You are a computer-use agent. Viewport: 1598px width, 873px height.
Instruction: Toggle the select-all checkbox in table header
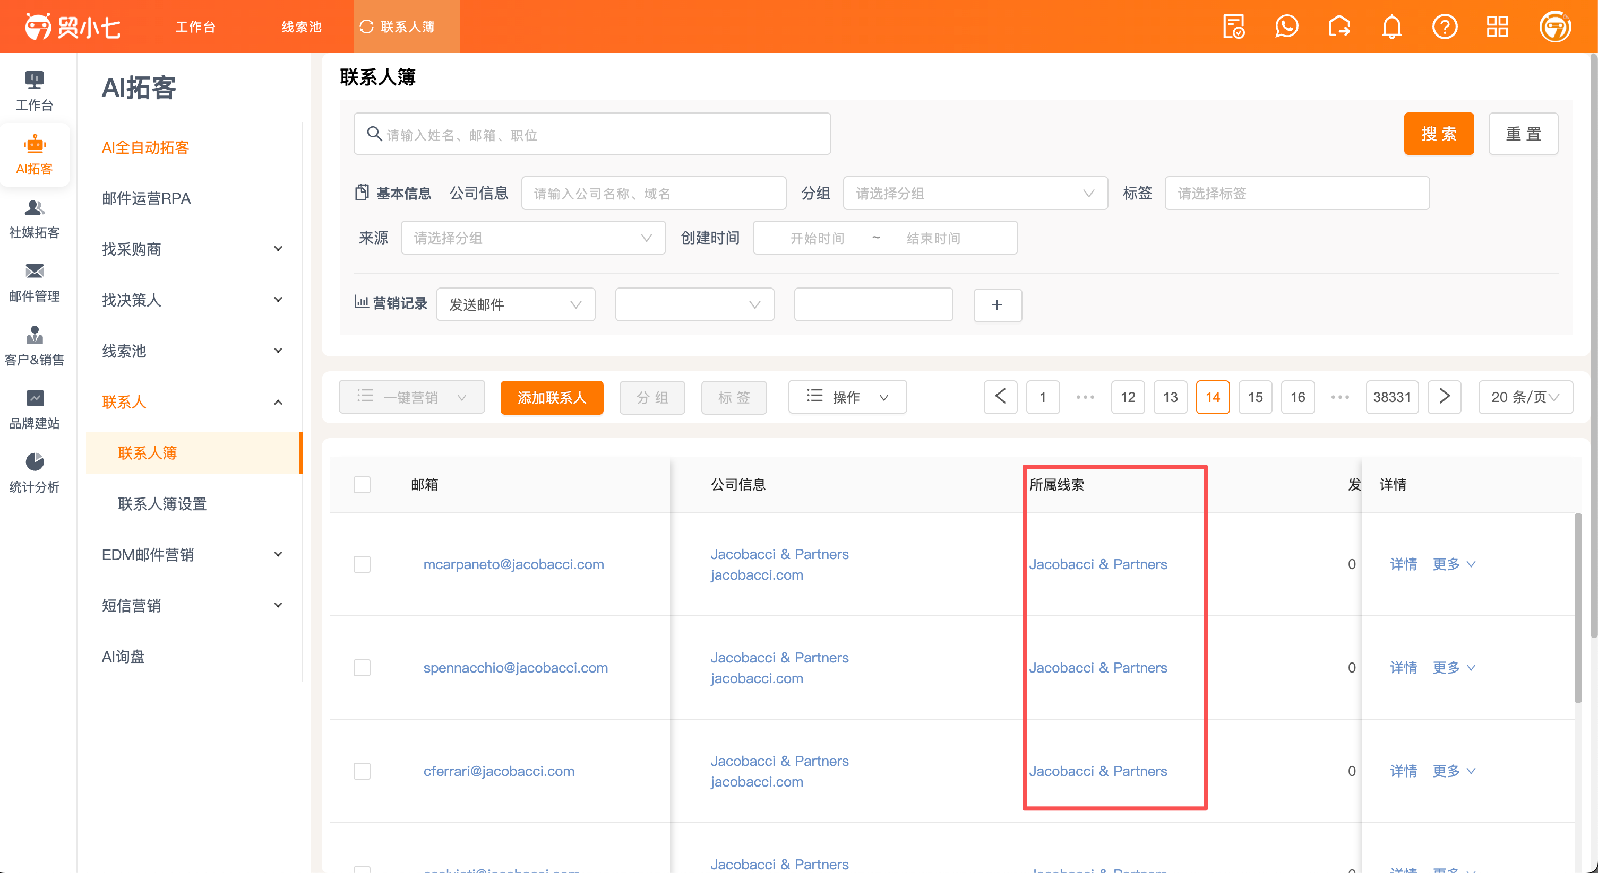tap(362, 485)
